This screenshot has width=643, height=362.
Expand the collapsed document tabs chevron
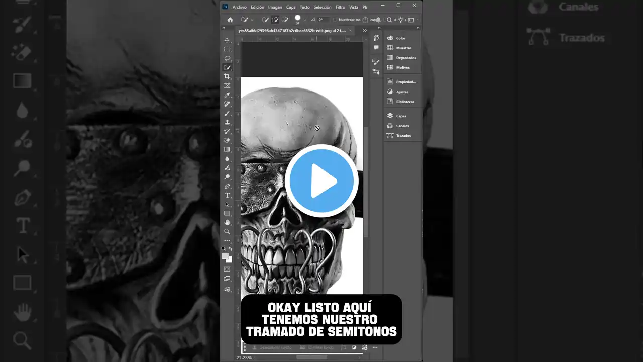point(365,31)
